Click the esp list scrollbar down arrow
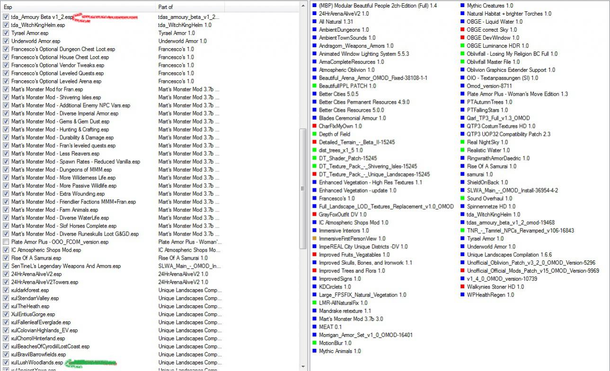The height and width of the screenshot is (371, 610). pos(303,367)
